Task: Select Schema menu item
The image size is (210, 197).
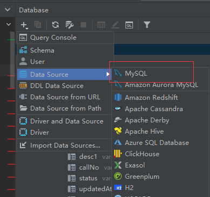Action: [66, 50]
